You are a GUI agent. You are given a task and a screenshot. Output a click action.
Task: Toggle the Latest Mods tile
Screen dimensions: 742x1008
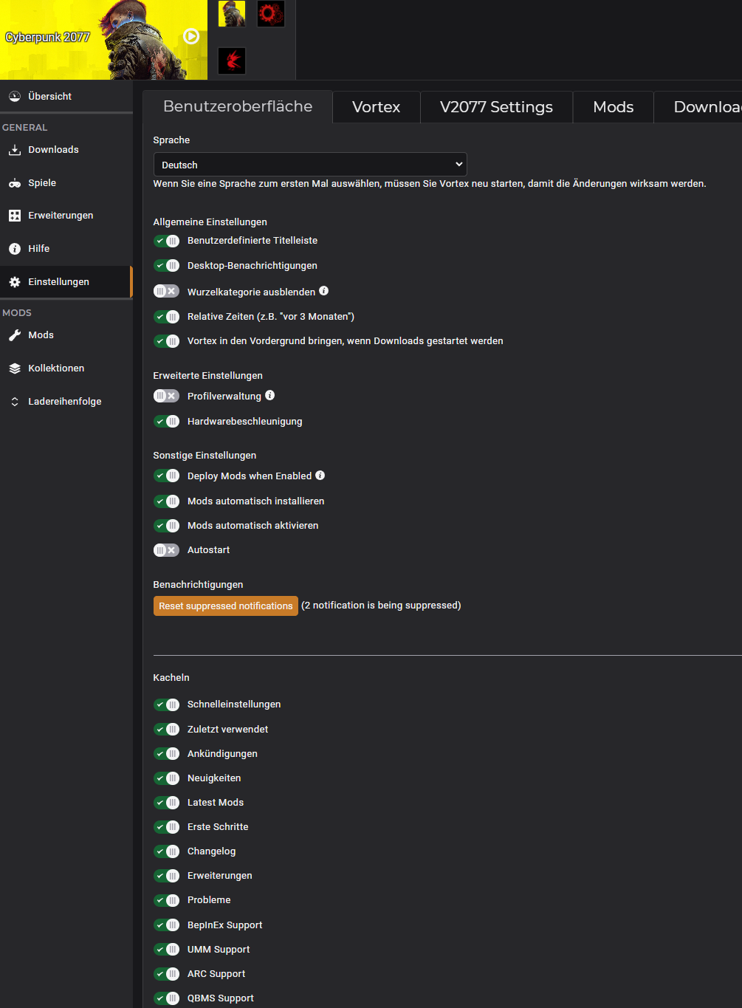click(x=166, y=803)
